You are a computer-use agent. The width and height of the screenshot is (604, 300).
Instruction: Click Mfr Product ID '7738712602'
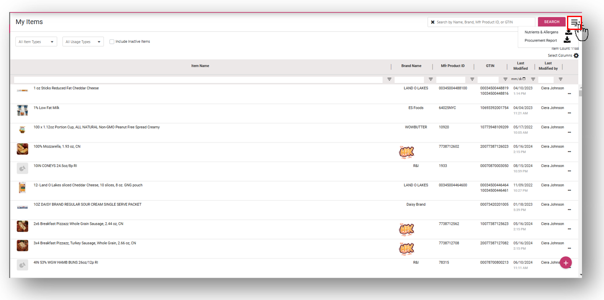coord(449,146)
